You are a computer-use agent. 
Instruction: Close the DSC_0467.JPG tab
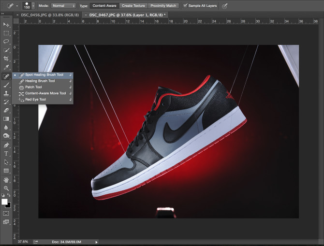point(86,15)
